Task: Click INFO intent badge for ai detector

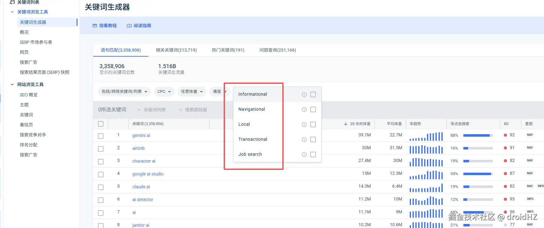Action: [530, 199]
